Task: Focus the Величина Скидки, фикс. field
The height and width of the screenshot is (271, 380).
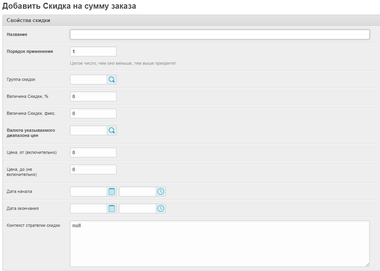Action: (93, 114)
